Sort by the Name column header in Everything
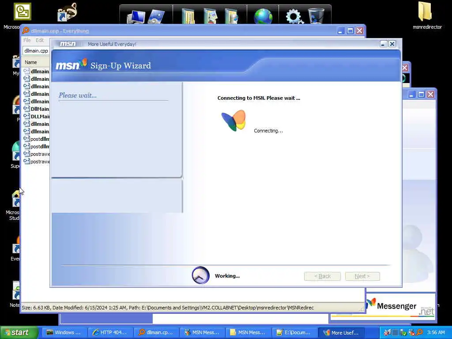Image resolution: width=452 pixels, height=339 pixels. pyautogui.click(x=34, y=62)
